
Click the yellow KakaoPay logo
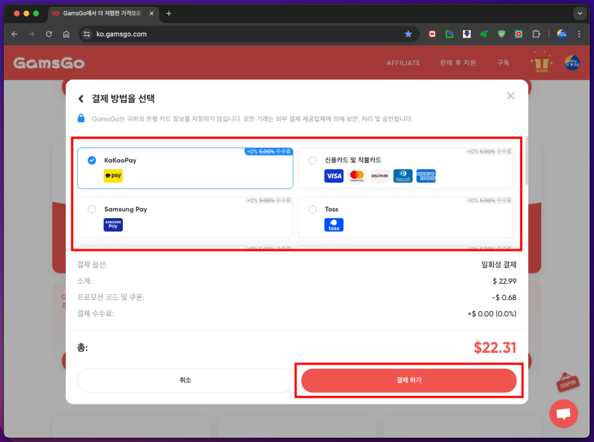point(113,176)
